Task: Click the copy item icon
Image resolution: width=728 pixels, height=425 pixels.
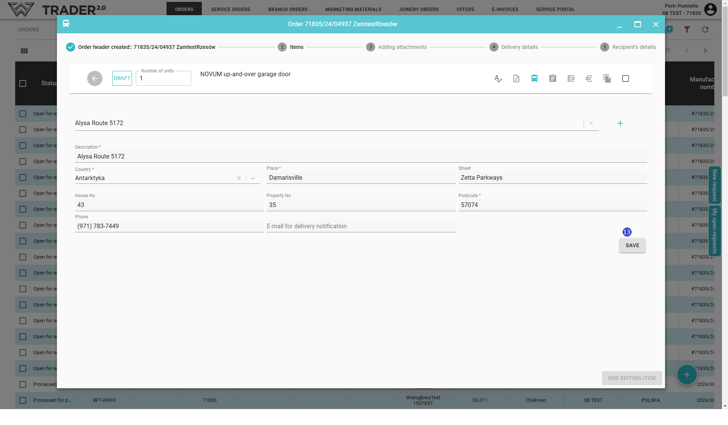Action: (x=607, y=78)
